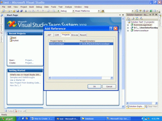Screen dimensions: 162x121
Task: Open Solution Explorer window position dropdown
Action: click(x=150, y=15)
